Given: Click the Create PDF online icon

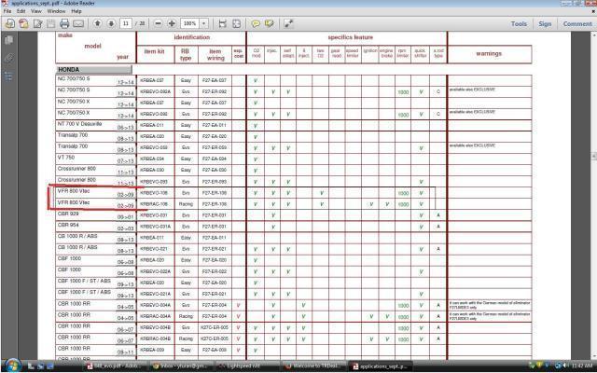Looking at the screenshot, I should tap(23, 23).
